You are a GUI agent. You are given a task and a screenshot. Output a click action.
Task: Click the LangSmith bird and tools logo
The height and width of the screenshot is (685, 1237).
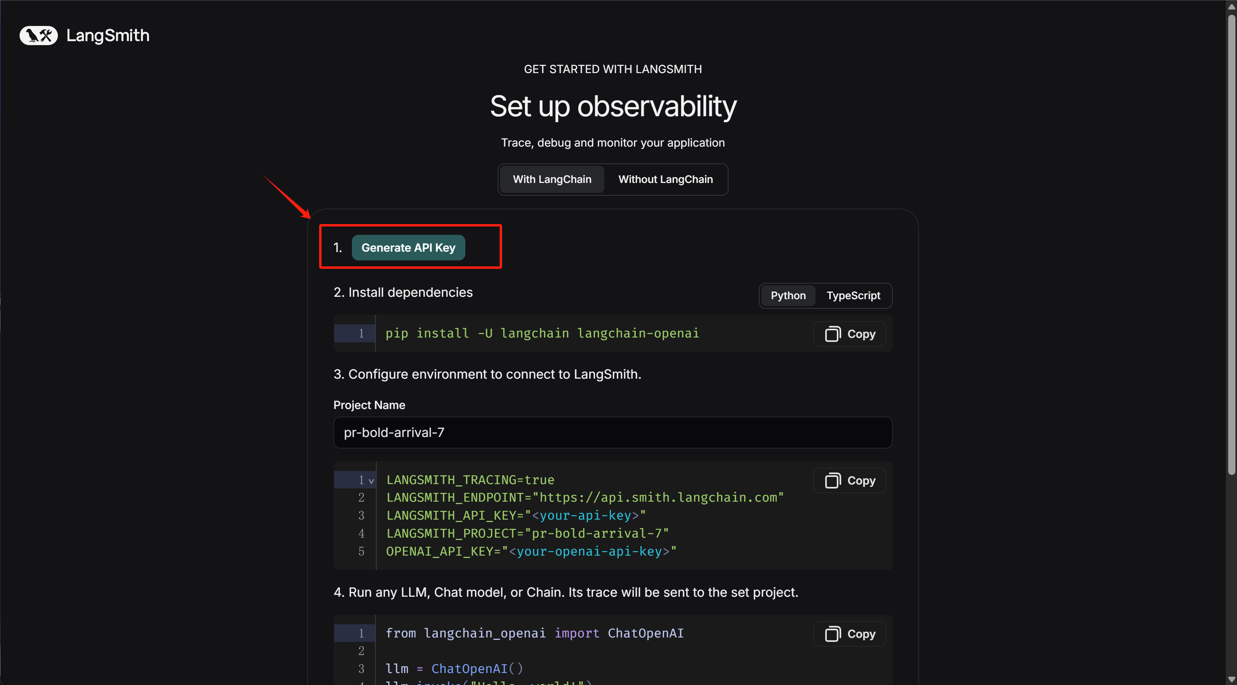click(38, 35)
